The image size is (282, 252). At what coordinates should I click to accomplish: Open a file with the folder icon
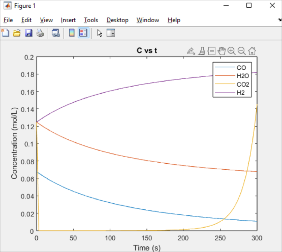[17, 33]
